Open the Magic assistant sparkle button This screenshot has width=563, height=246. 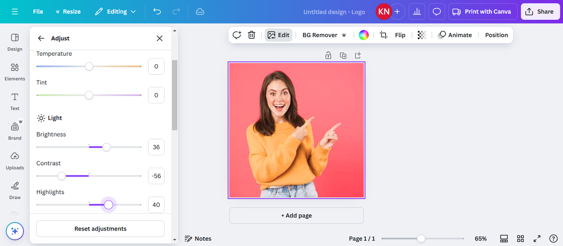point(15,231)
